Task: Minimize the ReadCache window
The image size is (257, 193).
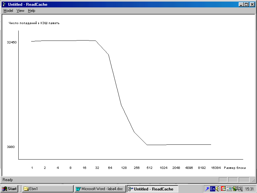Action: 241,5
